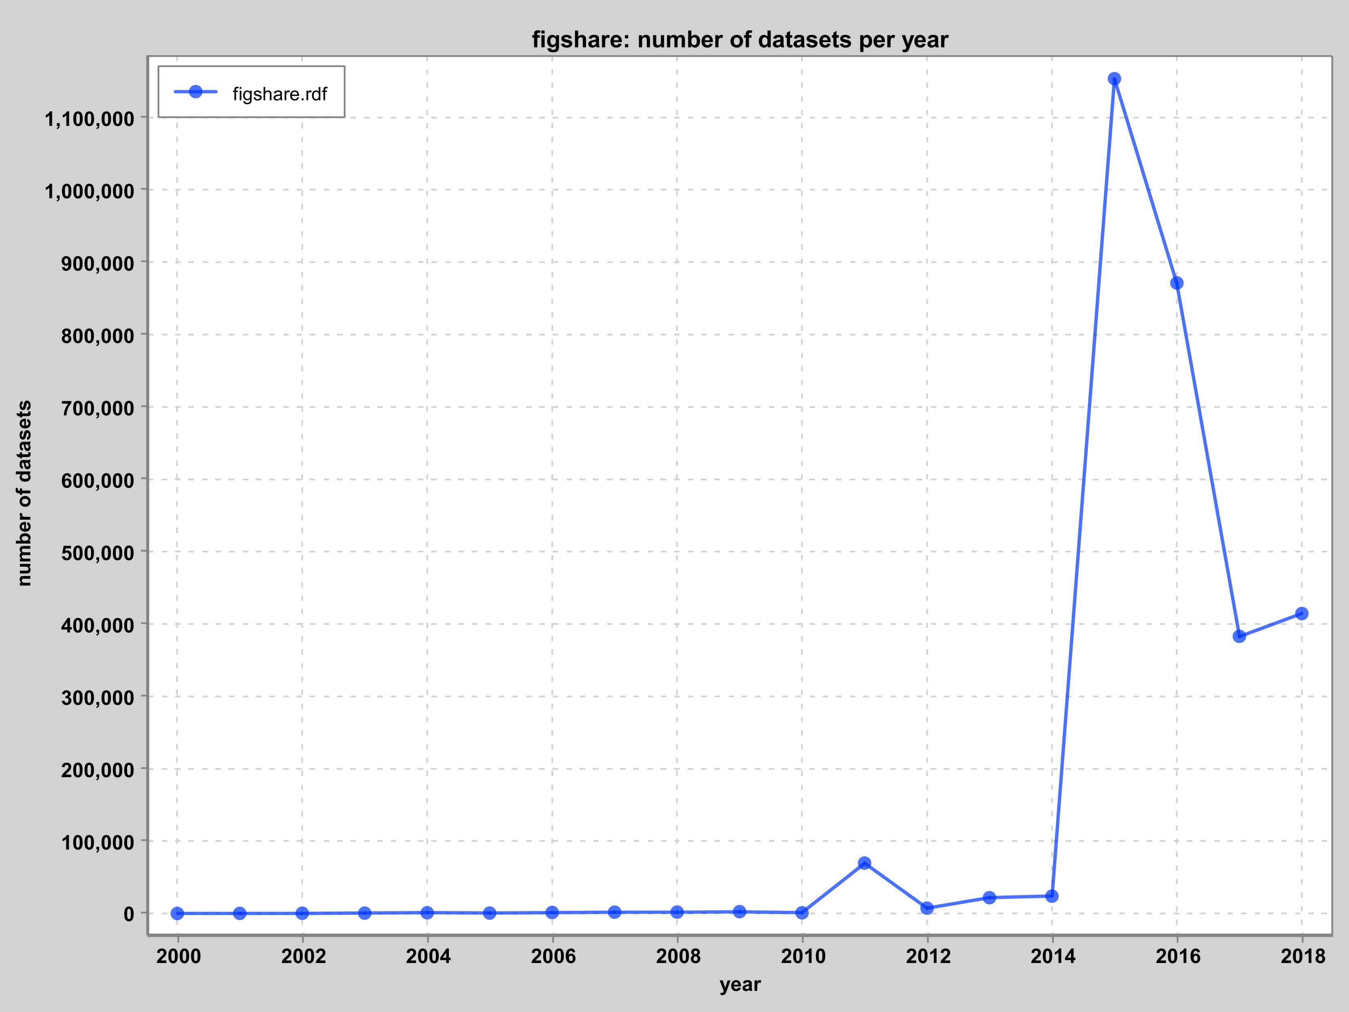
Task: Click the 2012 data point marker
Action: 927,908
